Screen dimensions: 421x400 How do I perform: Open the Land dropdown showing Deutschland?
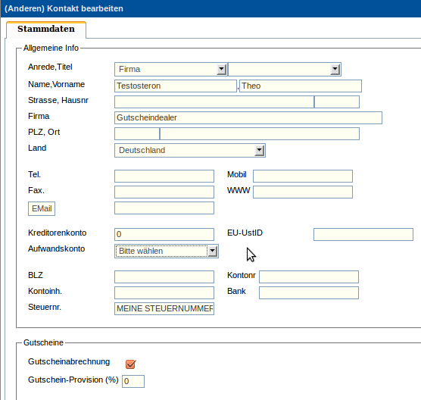(x=190, y=151)
